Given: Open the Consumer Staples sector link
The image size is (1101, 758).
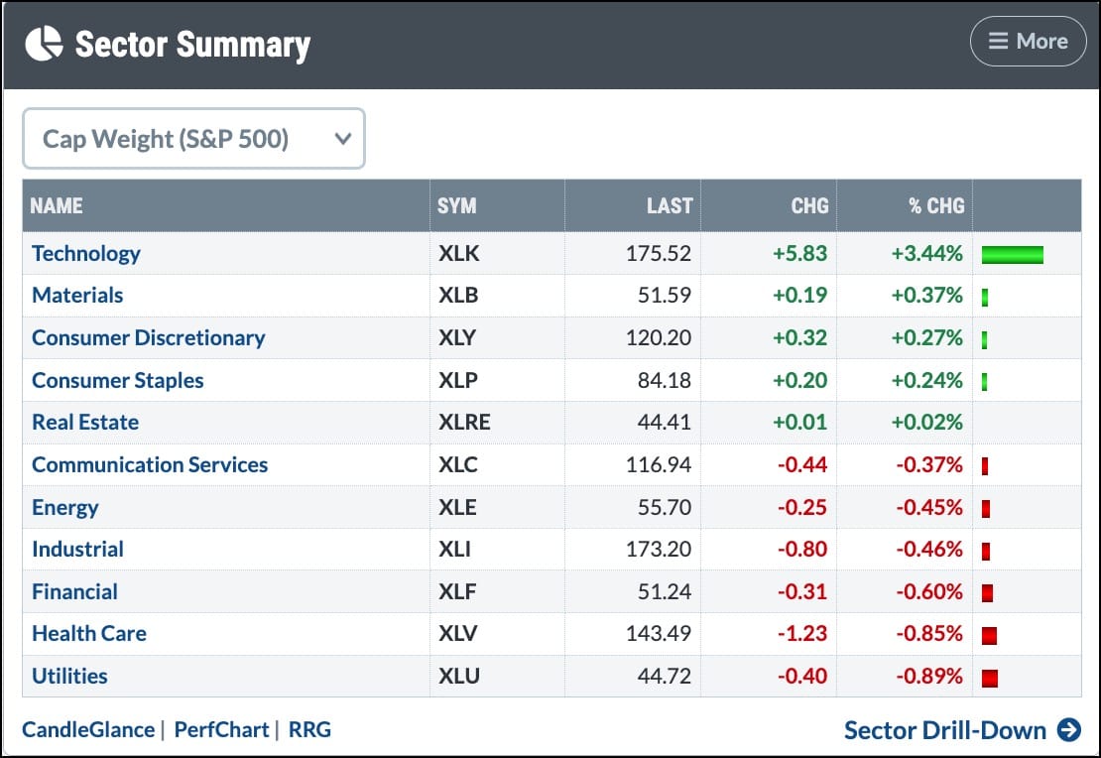Looking at the screenshot, I should [x=117, y=380].
